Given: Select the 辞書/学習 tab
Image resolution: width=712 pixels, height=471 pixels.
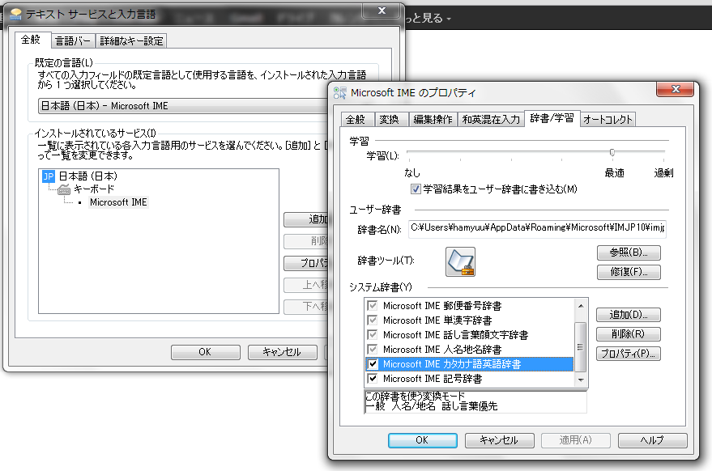Looking at the screenshot, I should [552, 118].
